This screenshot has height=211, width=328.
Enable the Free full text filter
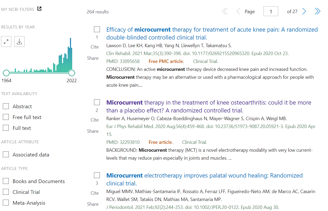[6, 117]
